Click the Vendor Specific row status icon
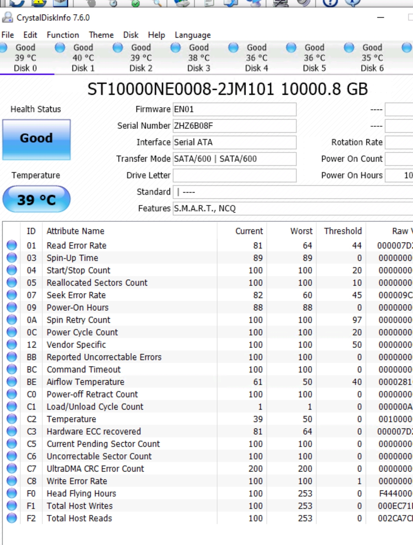 [12, 344]
